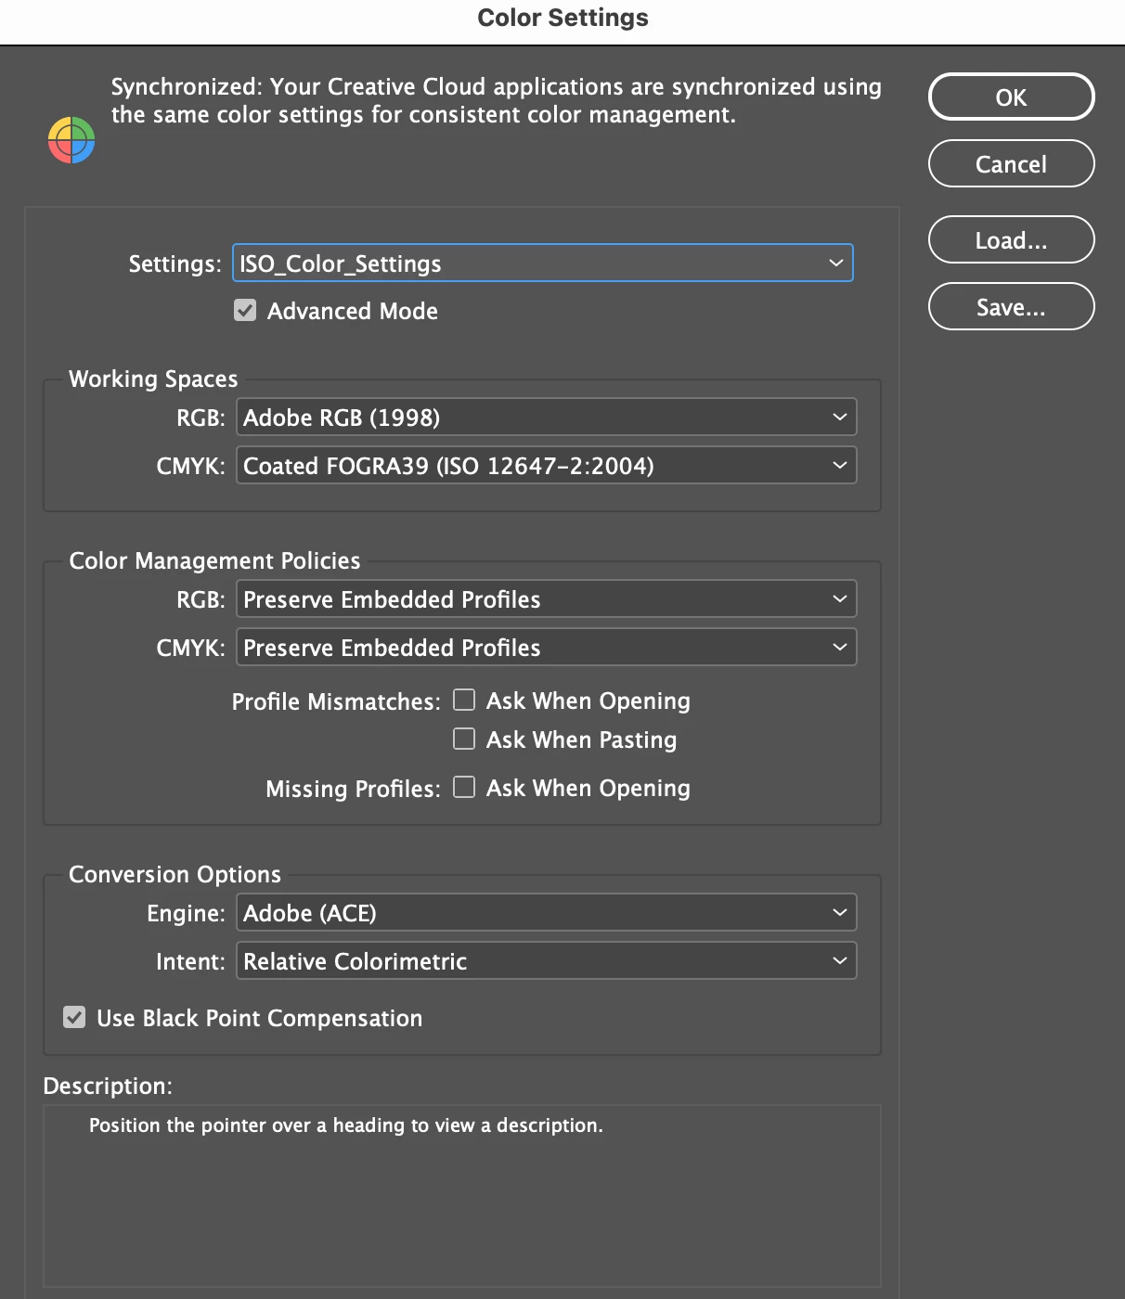The height and width of the screenshot is (1299, 1125).
Task: Open the conversion Engine dropdown
Action: [546, 912]
